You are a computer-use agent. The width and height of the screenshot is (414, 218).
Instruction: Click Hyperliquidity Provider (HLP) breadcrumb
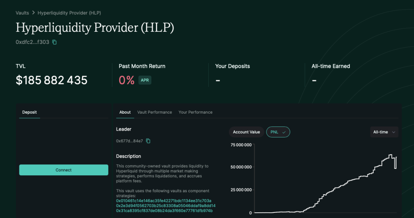click(x=69, y=12)
